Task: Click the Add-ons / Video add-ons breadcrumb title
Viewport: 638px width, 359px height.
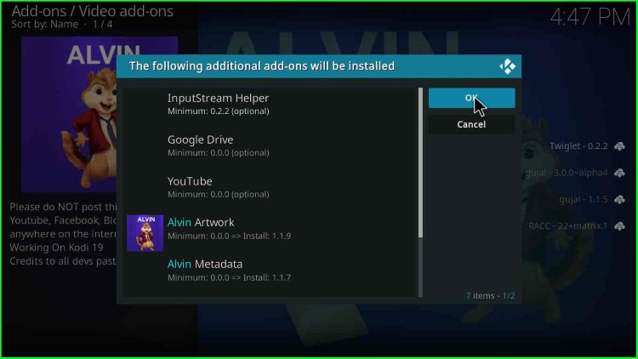Action: click(93, 11)
